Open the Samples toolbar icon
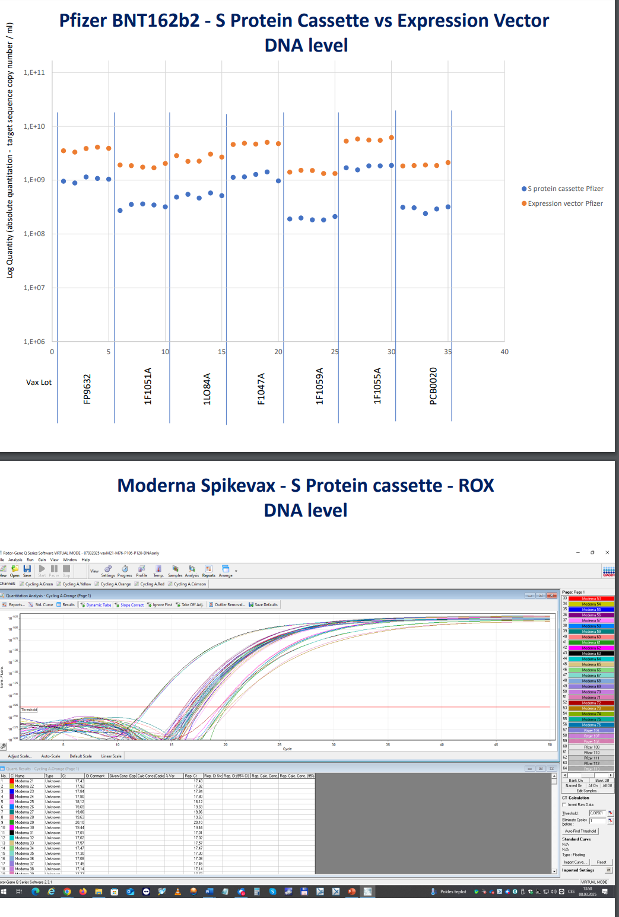Image resolution: width=619 pixels, height=917 pixels. 175,571
